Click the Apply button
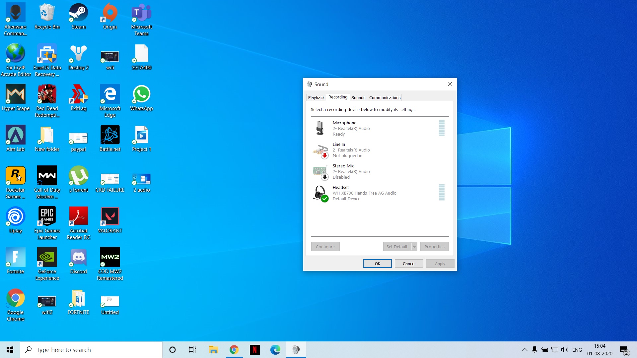This screenshot has height=358, width=637. (440, 264)
